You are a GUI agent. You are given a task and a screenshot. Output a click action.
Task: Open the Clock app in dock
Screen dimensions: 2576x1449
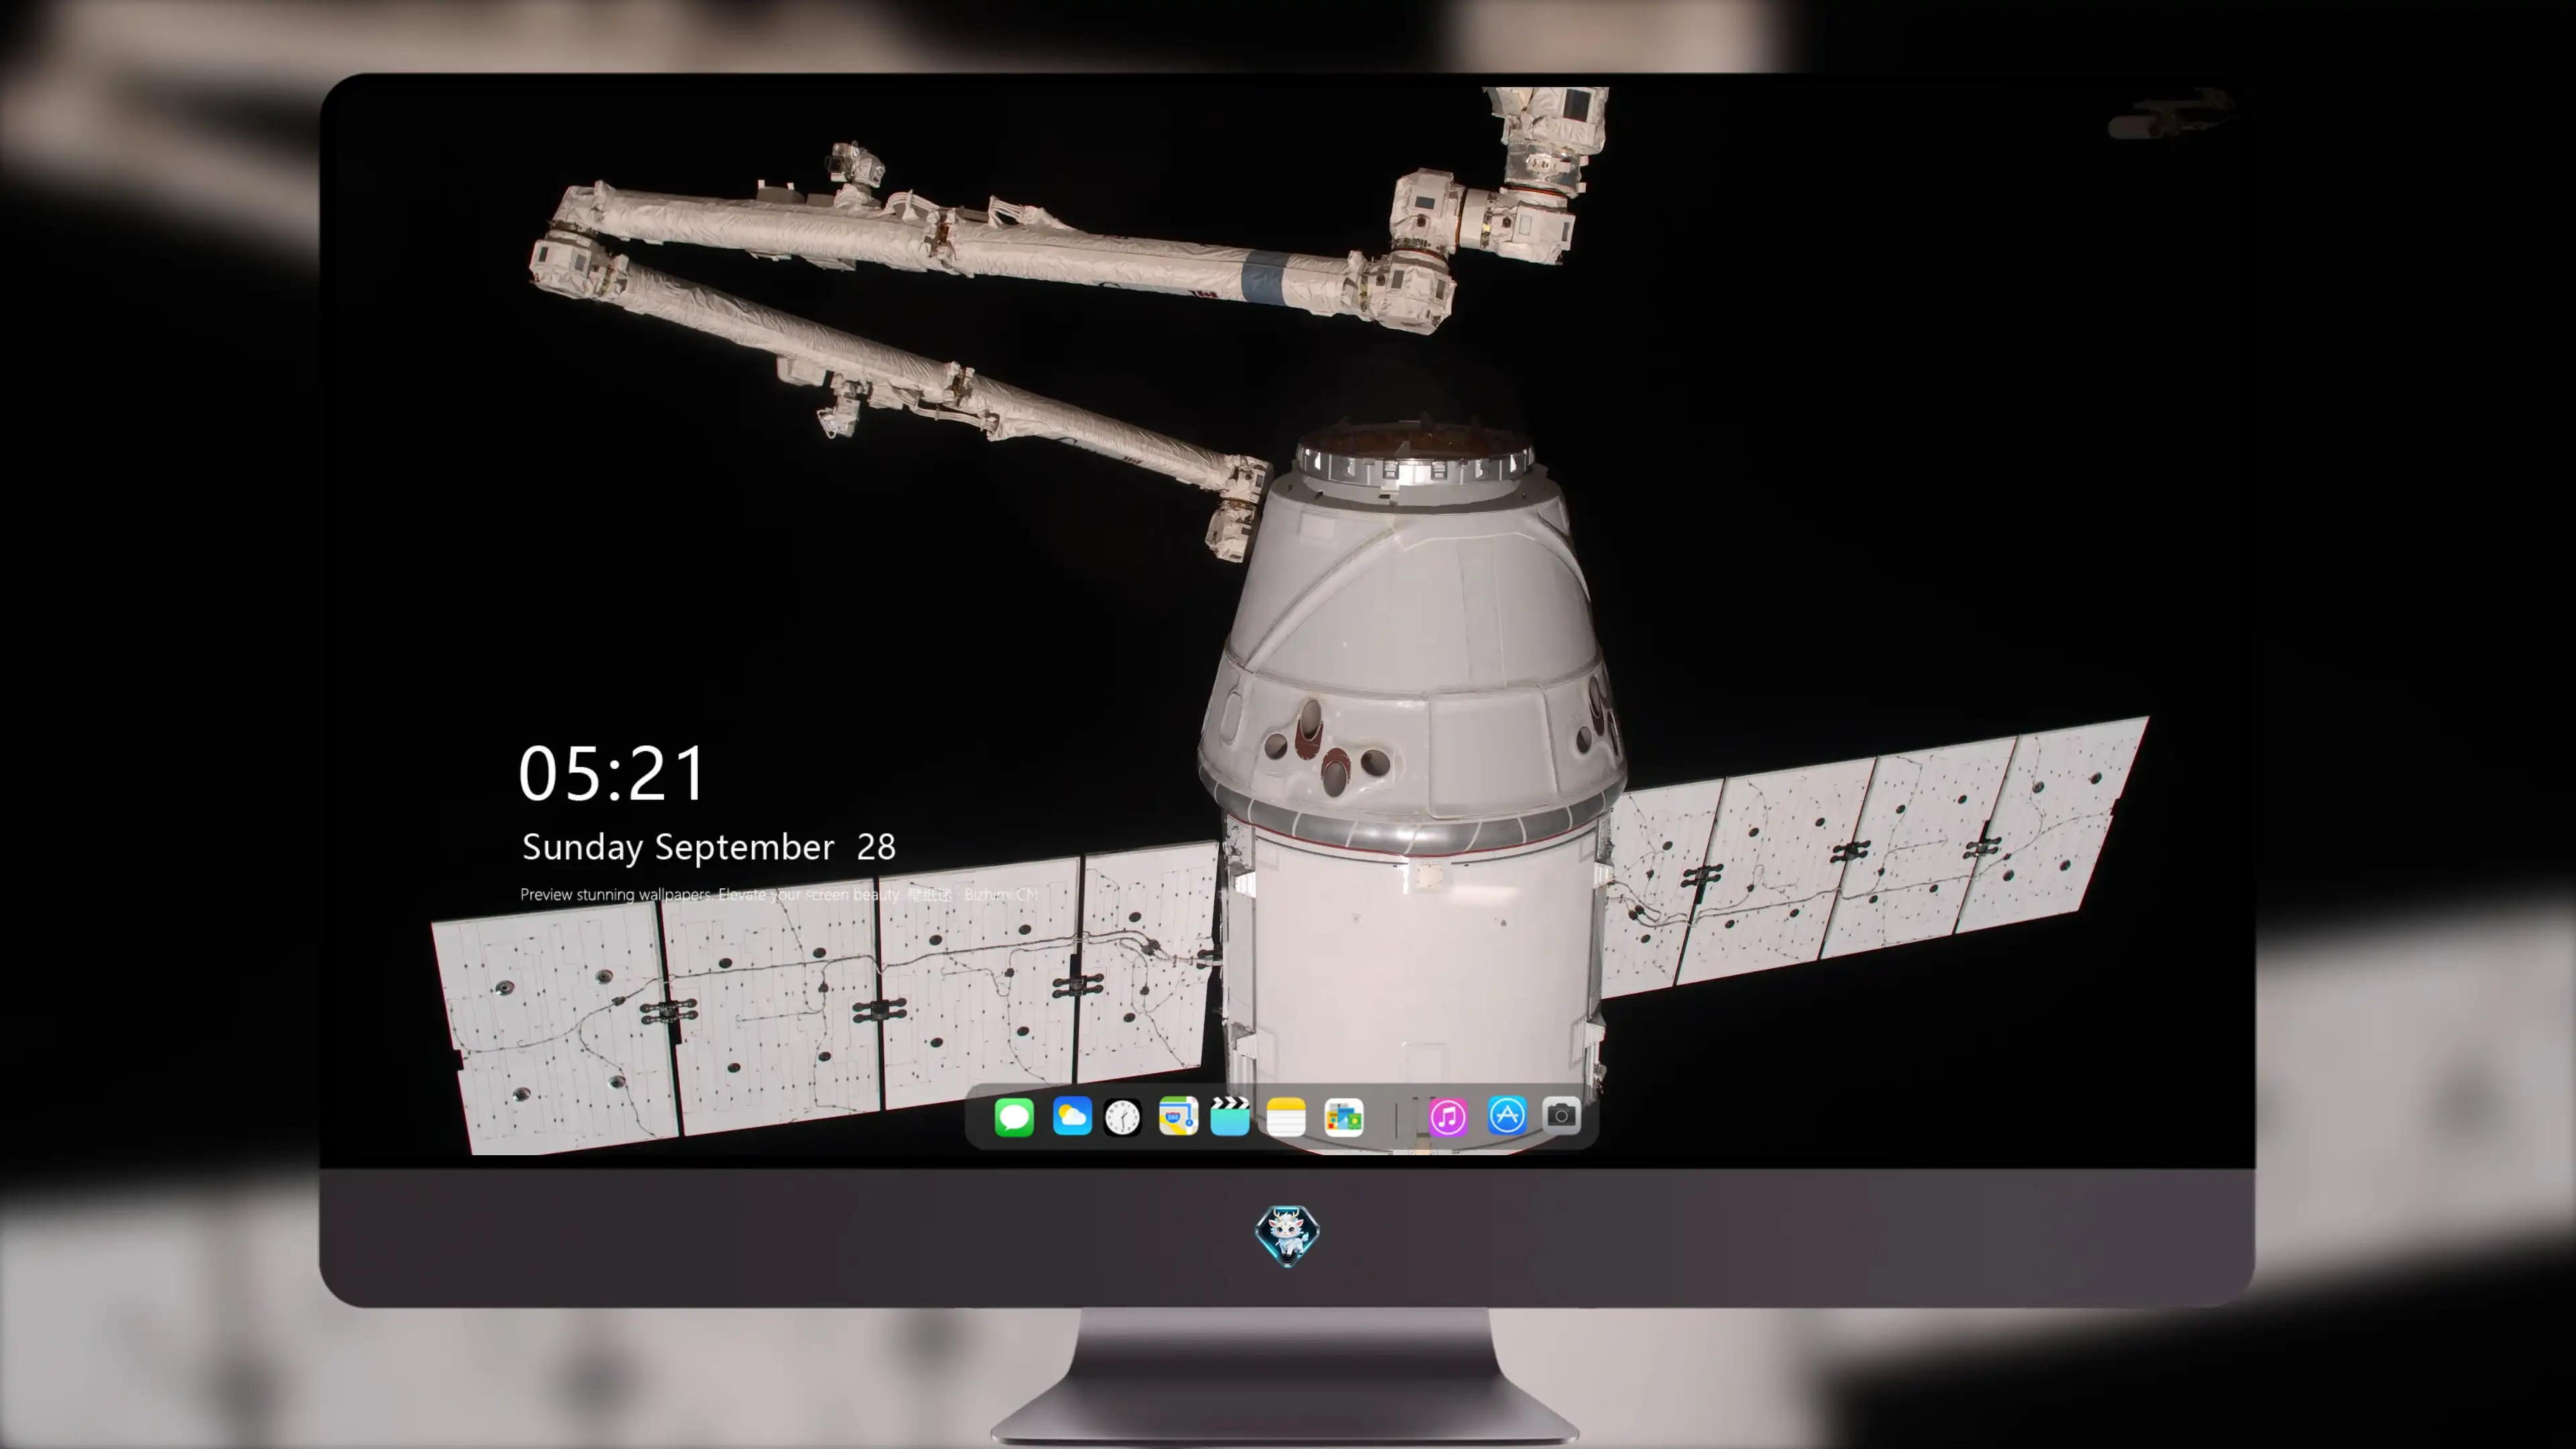1122,1116
